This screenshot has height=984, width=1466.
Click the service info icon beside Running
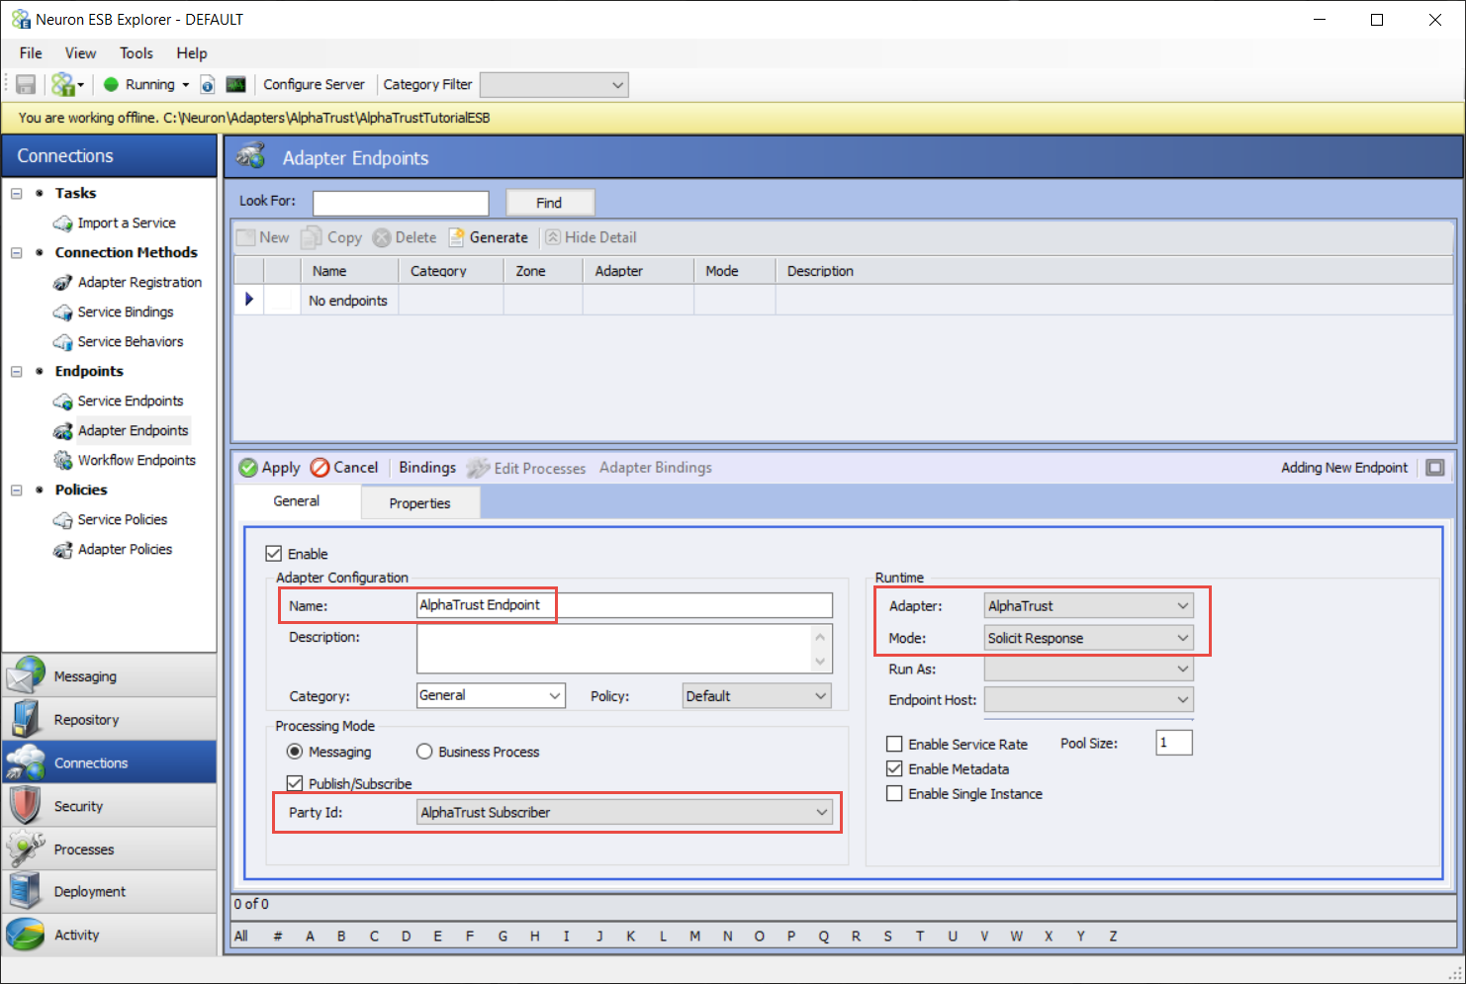coord(208,85)
